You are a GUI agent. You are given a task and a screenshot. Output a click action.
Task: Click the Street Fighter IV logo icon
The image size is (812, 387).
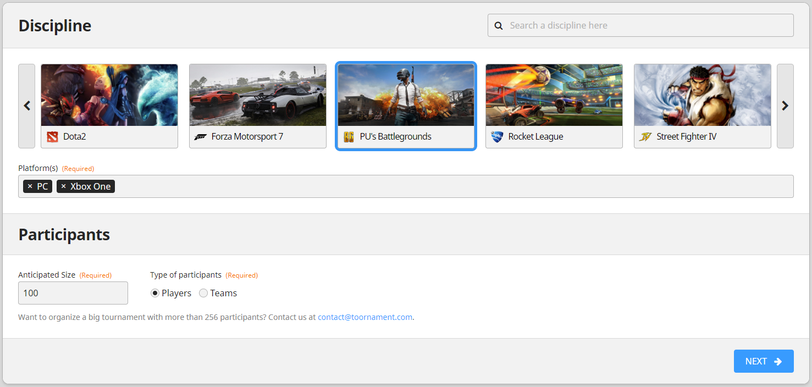(x=645, y=137)
